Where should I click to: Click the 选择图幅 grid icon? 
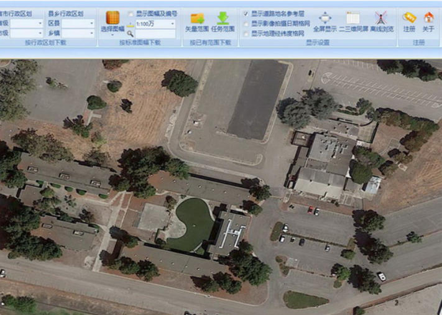113,19
